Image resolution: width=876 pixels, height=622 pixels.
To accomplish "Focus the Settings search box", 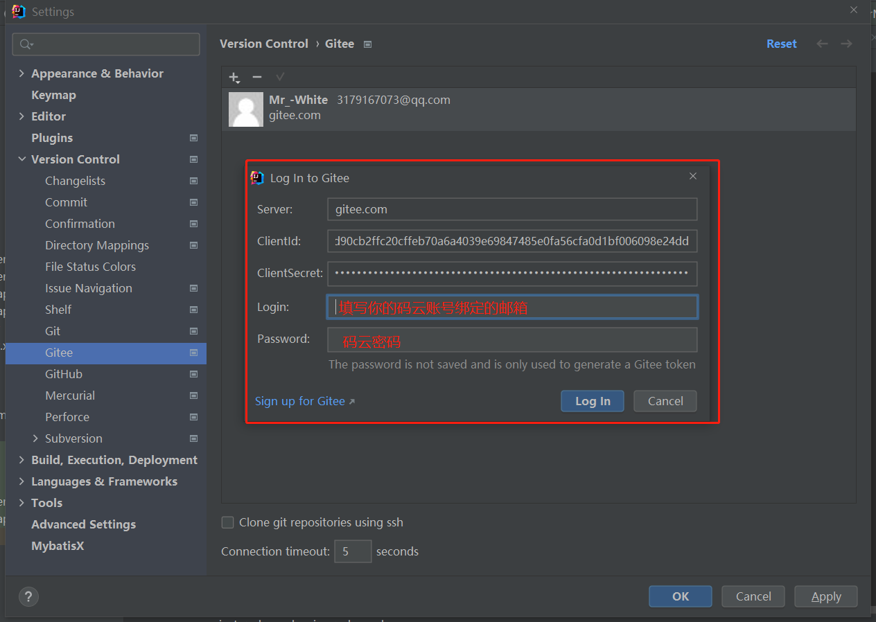I will [x=106, y=44].
